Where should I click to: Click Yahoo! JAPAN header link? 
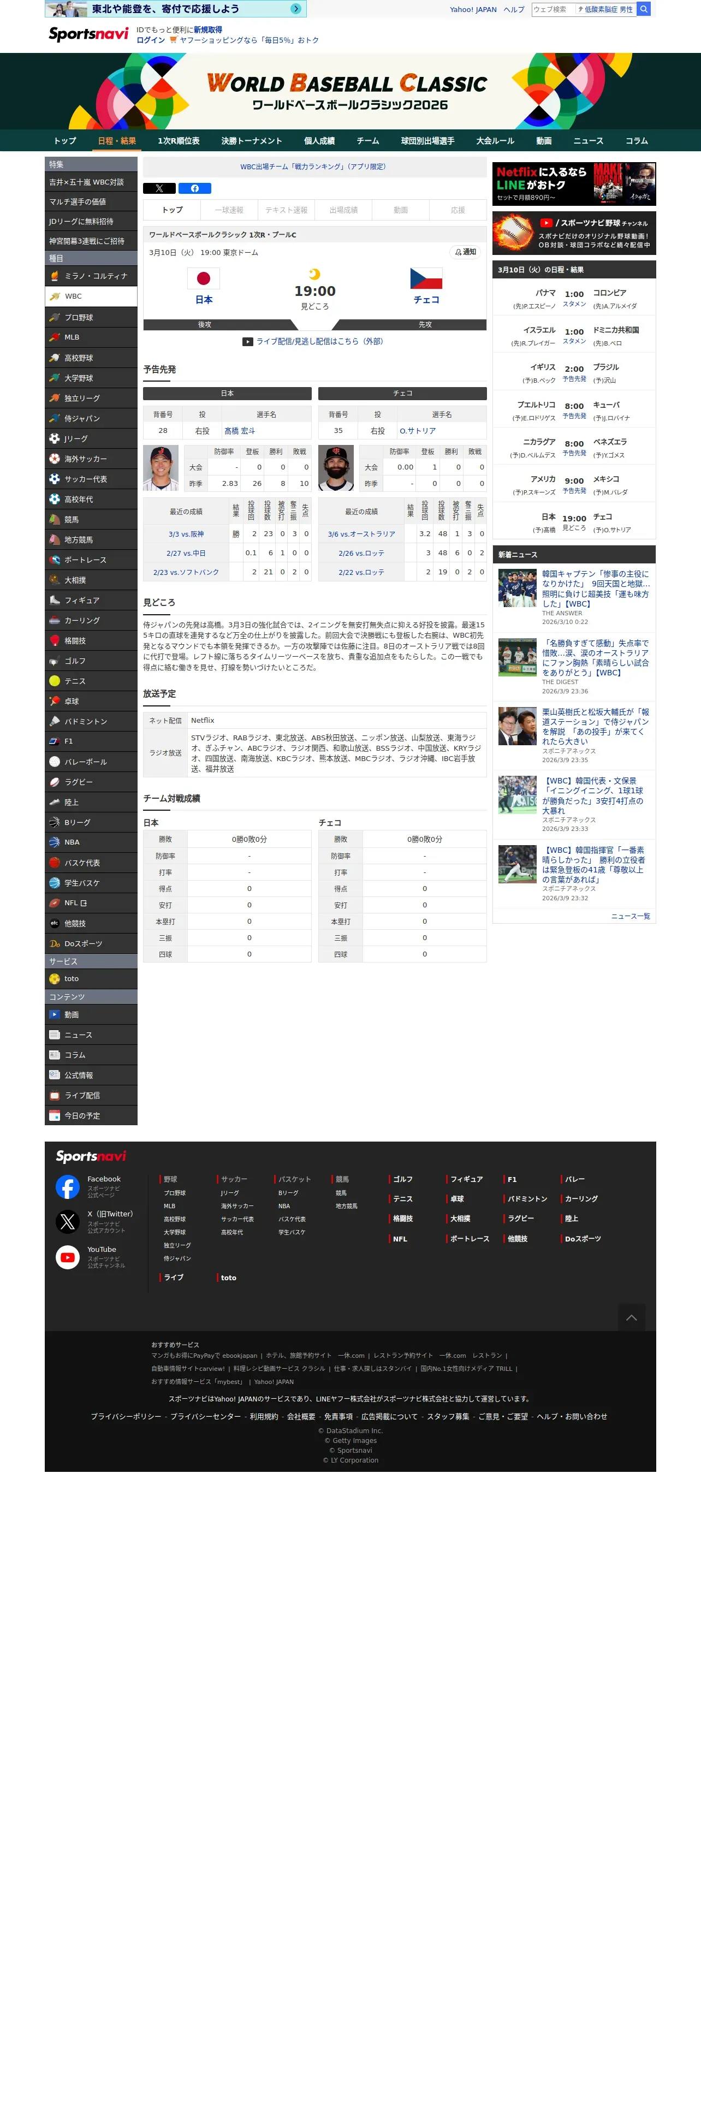(x=473, y=10)
